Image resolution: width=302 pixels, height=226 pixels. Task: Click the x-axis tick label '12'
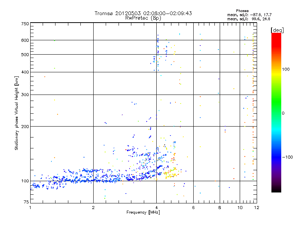(x=257, y=208)
